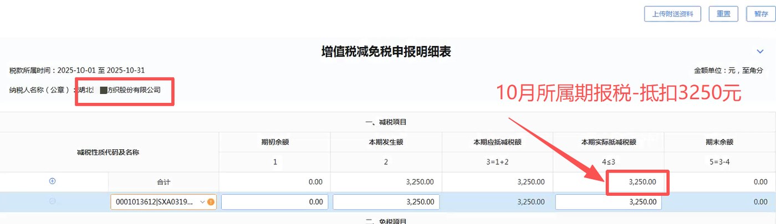This screenshot has width=776, height=224.
Task: Click the code row 期末余额 value 0.00
Action: pyautogui.click(x=760, y=202)
